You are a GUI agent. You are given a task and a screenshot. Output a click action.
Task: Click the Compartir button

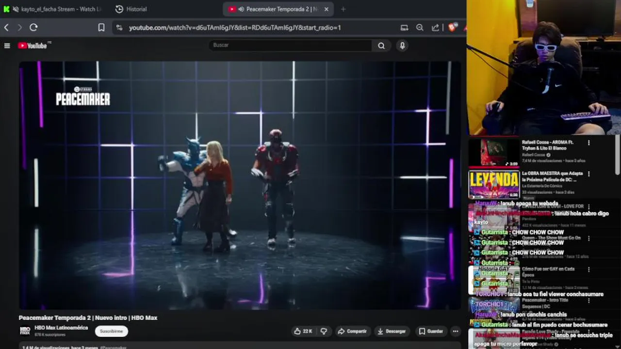[352, 331]
